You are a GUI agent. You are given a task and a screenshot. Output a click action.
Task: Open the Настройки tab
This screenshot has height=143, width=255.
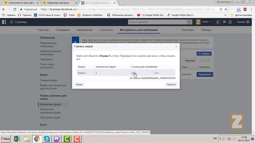click(188, 30)
